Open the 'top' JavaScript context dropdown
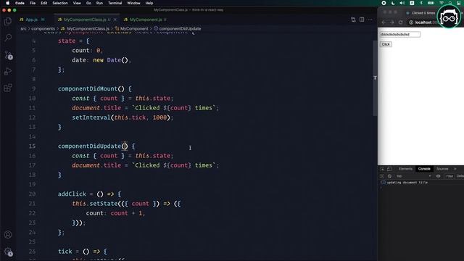The image size is (464, 261). click(x=414, y=176)
